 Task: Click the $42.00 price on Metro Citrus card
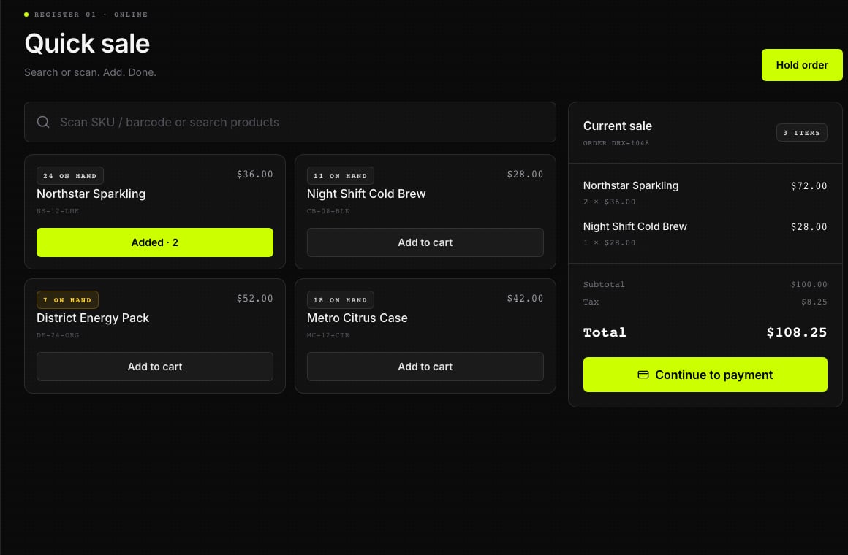(525, 299)
